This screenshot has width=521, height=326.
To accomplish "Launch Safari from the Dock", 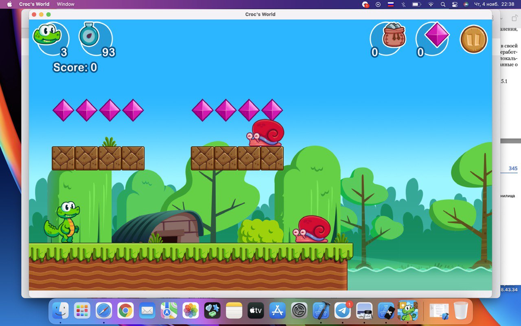I will [x=104, y=311].
